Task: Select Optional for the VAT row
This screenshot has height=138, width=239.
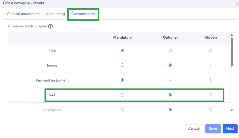Action: (x=170, y=95)
